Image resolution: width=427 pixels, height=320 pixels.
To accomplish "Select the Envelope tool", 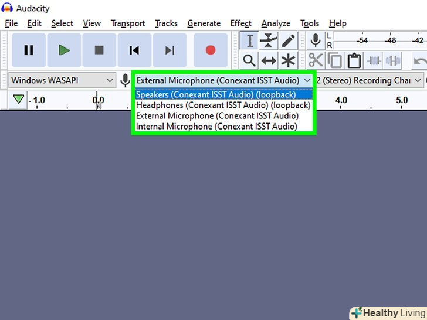I will (x=269, y=41).
